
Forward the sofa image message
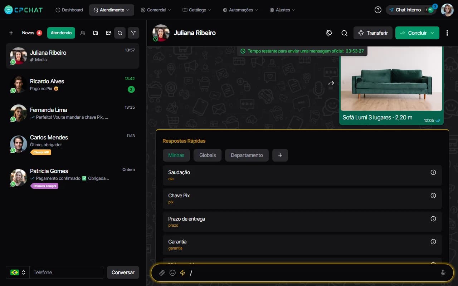[x=331, y=83]
